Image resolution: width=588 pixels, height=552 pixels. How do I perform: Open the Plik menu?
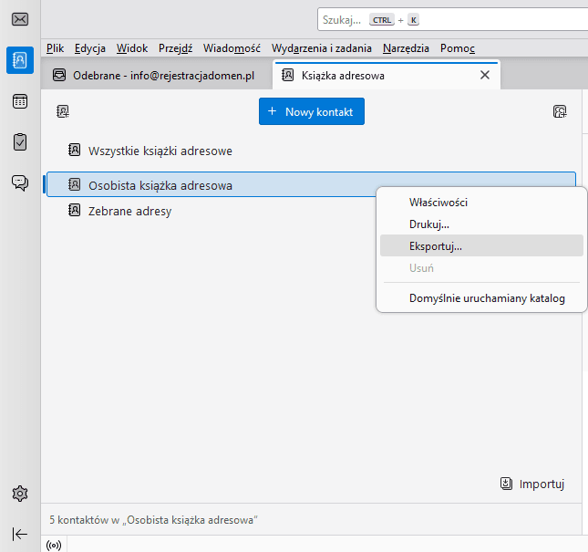pos(55,48)
